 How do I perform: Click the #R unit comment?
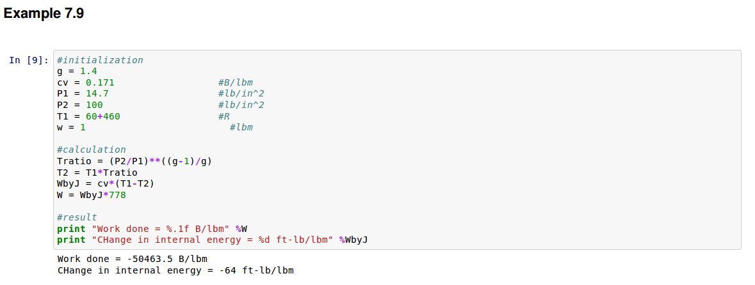point(223,116)
